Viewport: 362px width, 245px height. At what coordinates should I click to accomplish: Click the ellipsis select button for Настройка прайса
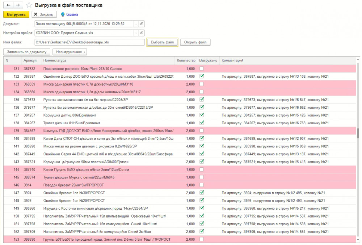(x=135, y=33)
